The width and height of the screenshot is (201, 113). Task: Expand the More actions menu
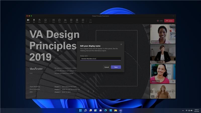tap(90, 21)
